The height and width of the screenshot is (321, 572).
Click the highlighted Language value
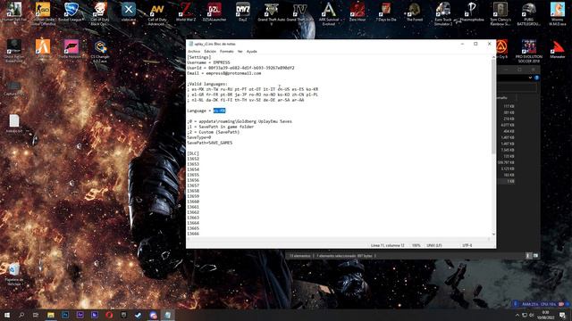(219, 111)
